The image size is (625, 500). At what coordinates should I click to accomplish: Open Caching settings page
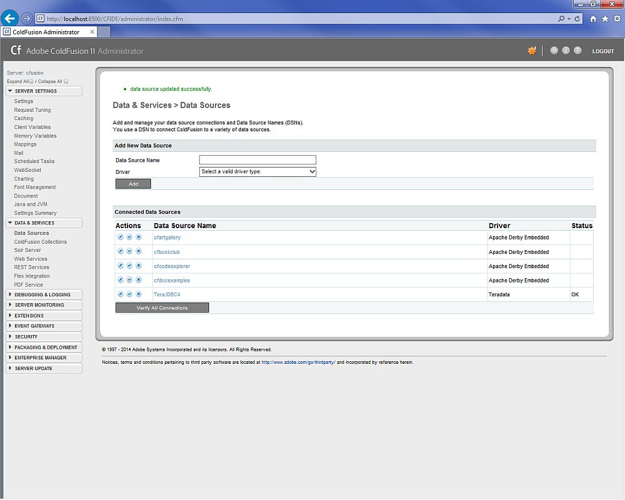coord(24,118)
